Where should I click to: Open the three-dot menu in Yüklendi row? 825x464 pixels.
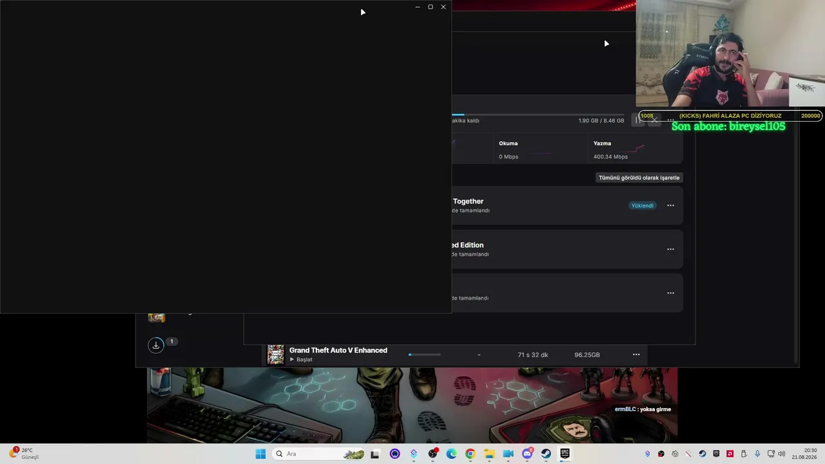coord(670,206)
